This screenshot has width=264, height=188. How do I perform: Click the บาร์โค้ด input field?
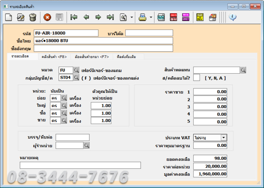(x=149, y=33)
